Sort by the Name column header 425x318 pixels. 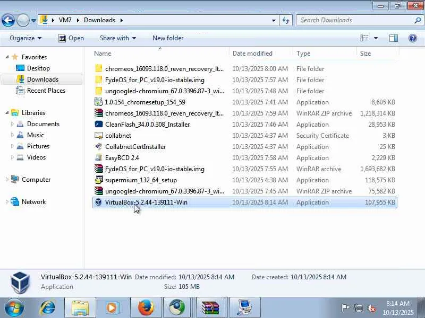[160, 54]
